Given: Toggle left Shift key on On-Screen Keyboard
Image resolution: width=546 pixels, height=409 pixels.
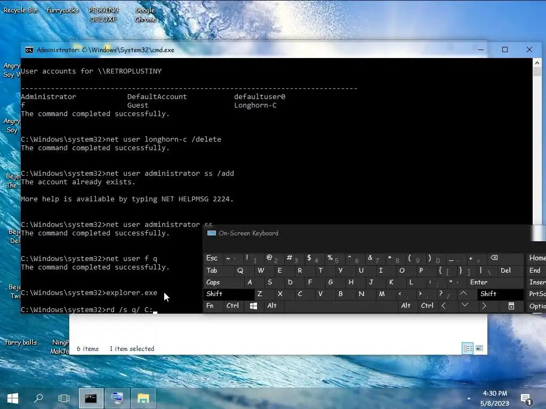Looking at the screenshot, I should [229, 294].
